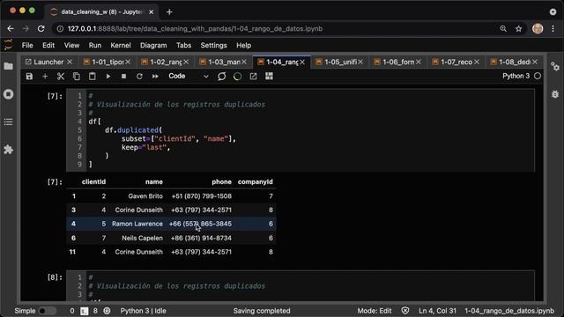This screenshot has height=317, width=564.
Task: Switch to the 1-03_man notebook tab
Action: [224, 62]
